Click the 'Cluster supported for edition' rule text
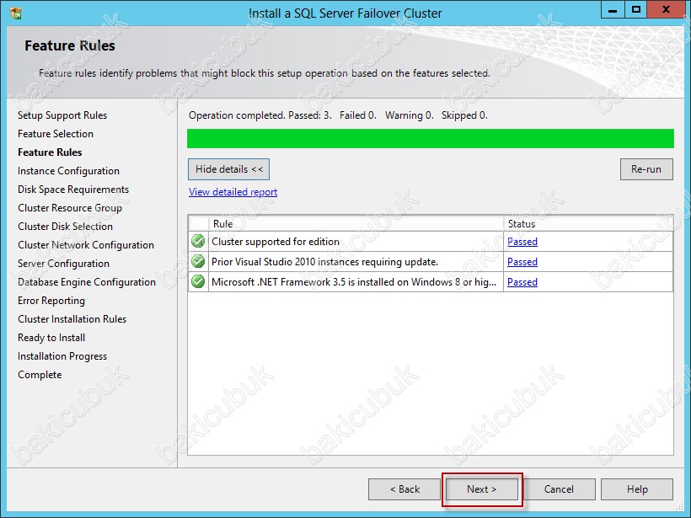691x518 pixels. click(x=276, y=242)
